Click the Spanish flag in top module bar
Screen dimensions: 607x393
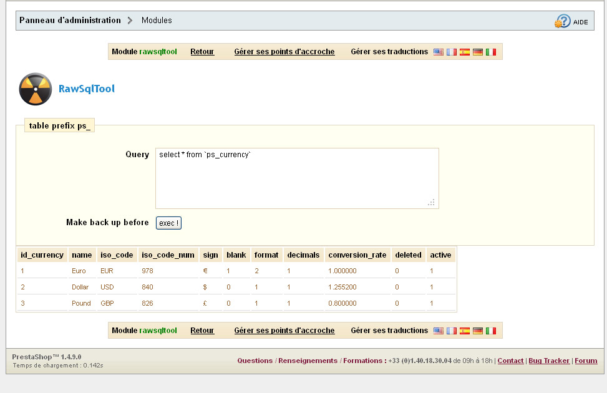tap(465, 52)
